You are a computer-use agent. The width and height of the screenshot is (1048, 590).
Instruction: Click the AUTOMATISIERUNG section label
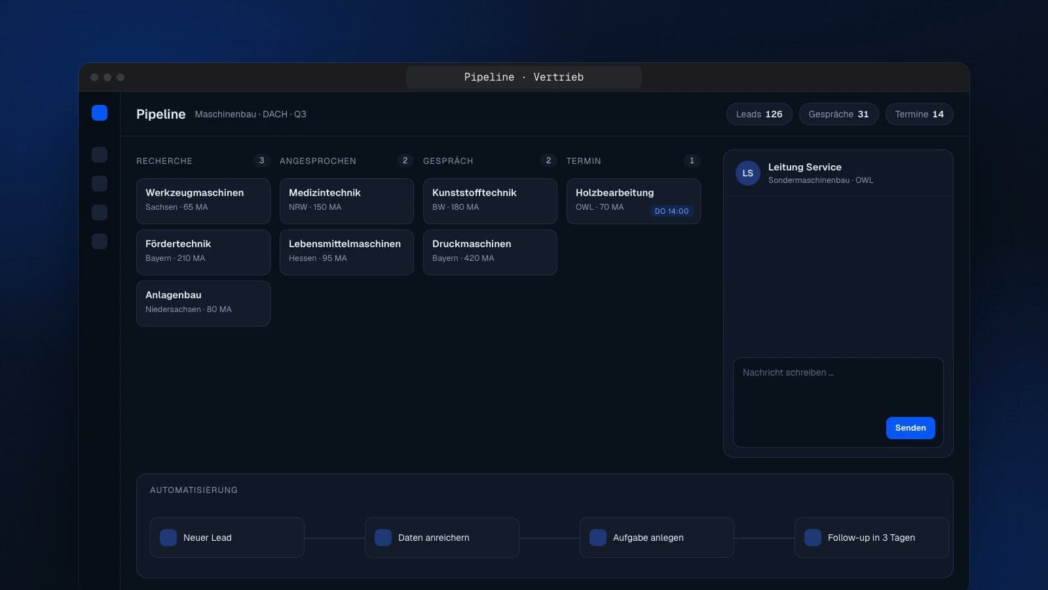194,490
